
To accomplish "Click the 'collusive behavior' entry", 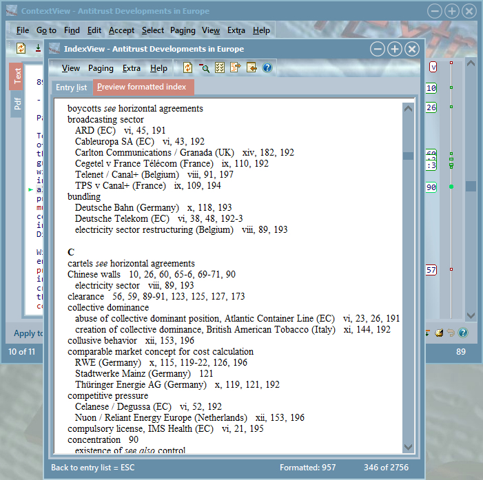I will point(131,340).
